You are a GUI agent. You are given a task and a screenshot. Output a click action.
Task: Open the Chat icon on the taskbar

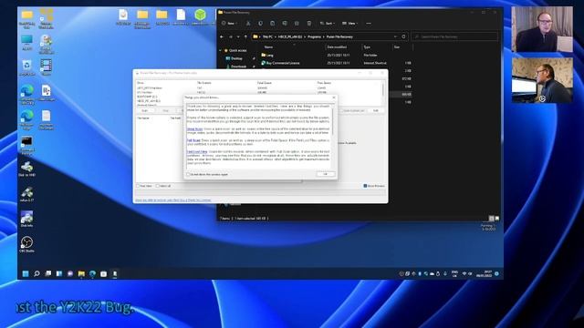tap(70, 273)
